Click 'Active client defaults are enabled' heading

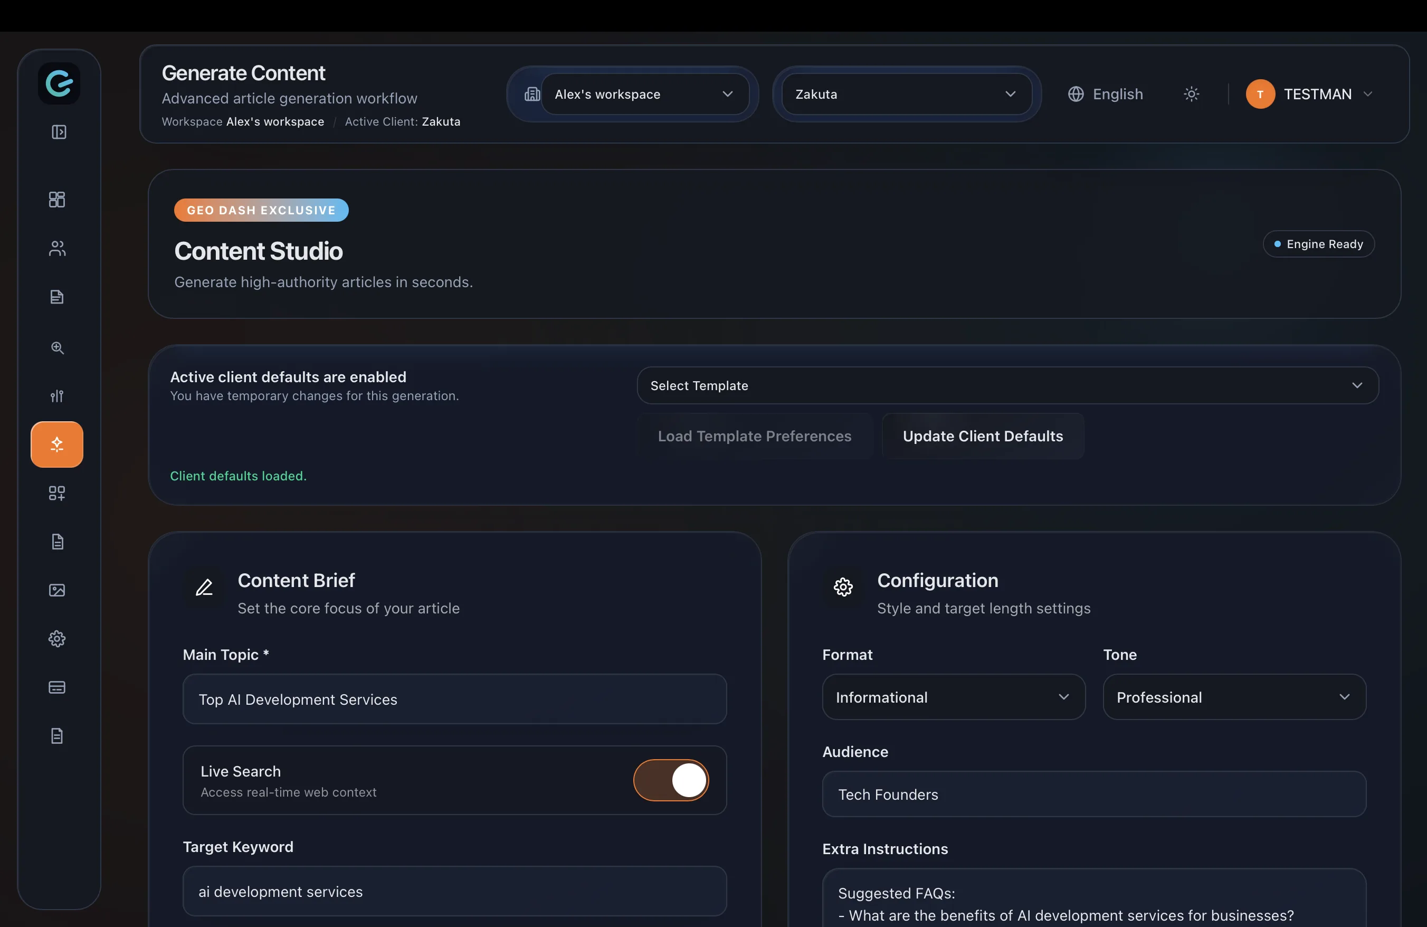tap(288, 376)
